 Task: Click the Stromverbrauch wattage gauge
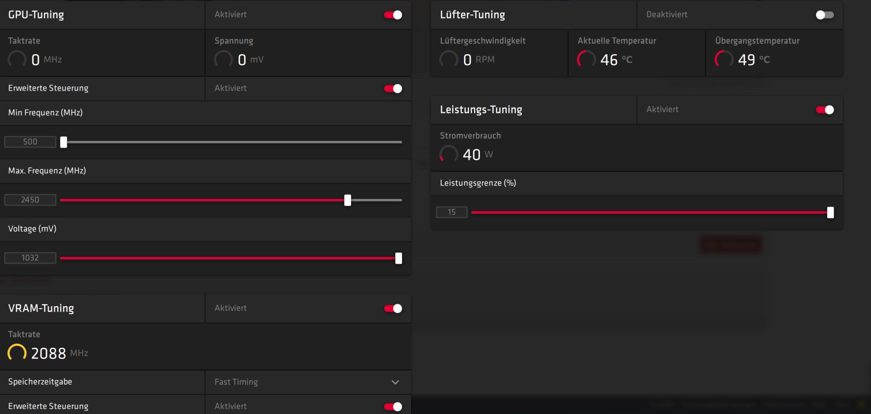point(449,154)
